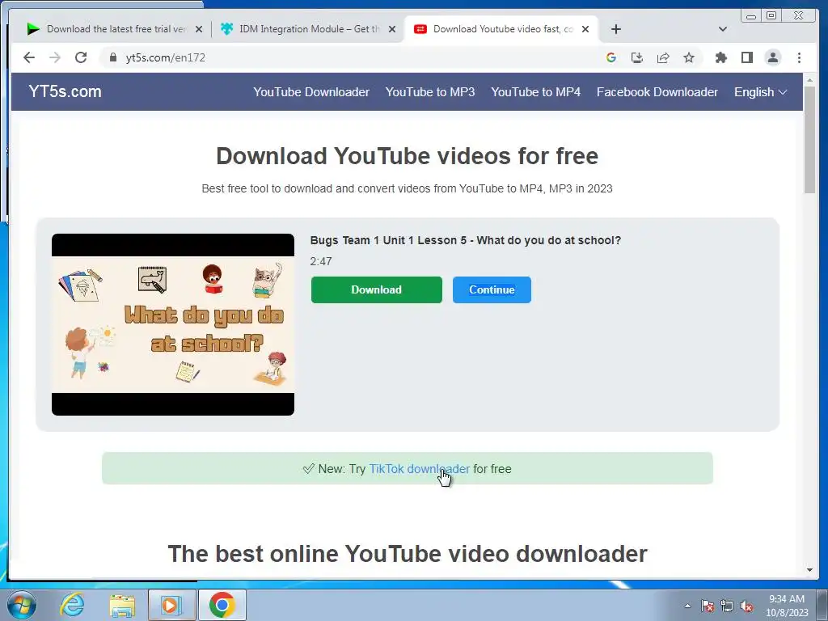Screen dimensions: 828x621
Task: Click the share page icon
Action: click(663, 57)
